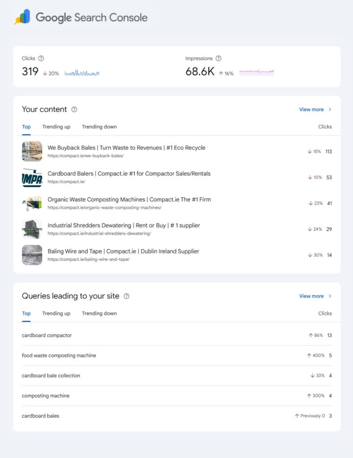Click the Organic Waste Composting Machines thumbnail

(x=32, y=203)
